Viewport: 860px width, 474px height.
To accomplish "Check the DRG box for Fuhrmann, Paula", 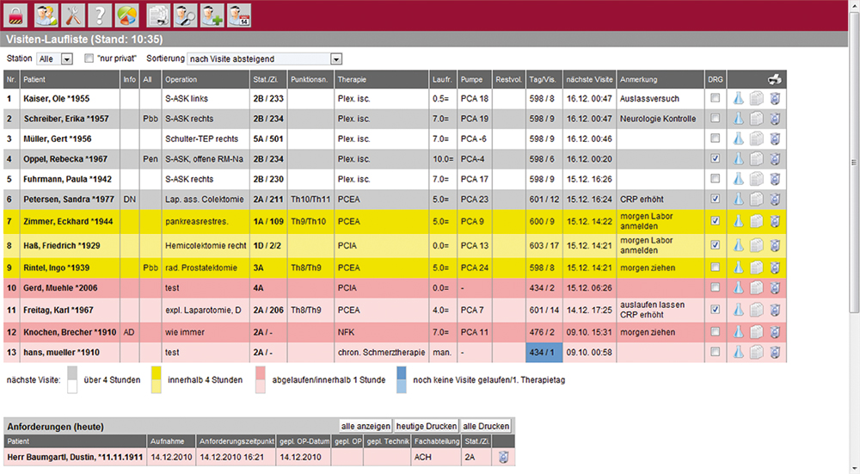I will pyautogui.click(x=716, y=179).
